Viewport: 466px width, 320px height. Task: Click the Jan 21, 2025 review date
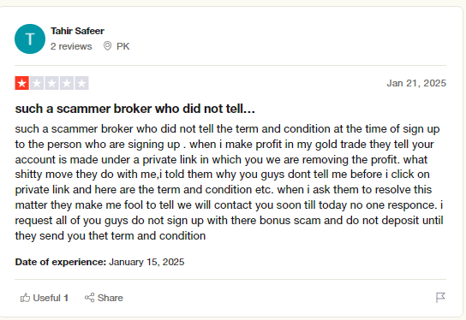(416, 83)
